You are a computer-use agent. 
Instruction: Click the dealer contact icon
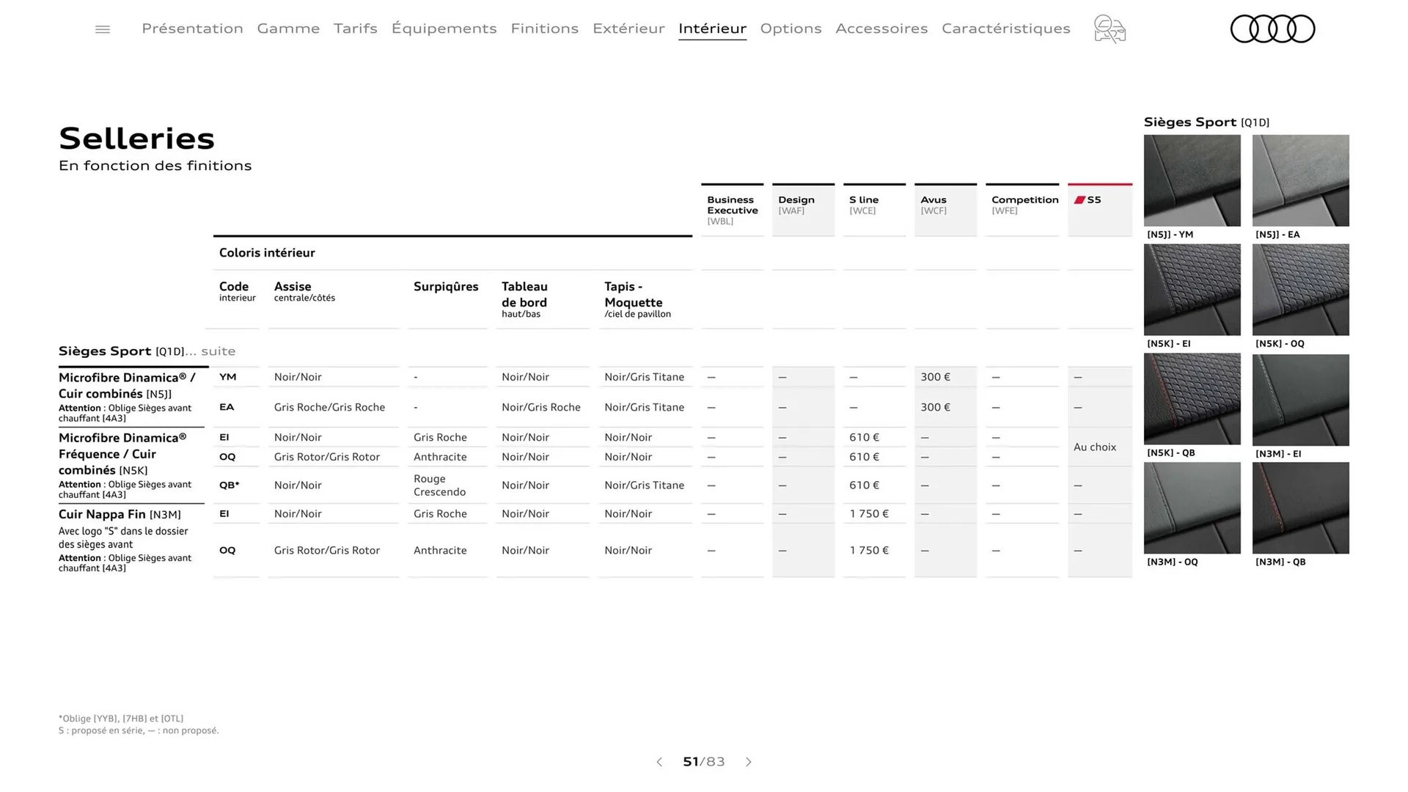pos(1110,29)
